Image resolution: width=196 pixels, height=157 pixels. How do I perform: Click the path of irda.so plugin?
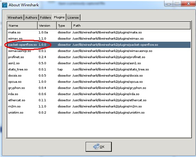coord(106,94)
